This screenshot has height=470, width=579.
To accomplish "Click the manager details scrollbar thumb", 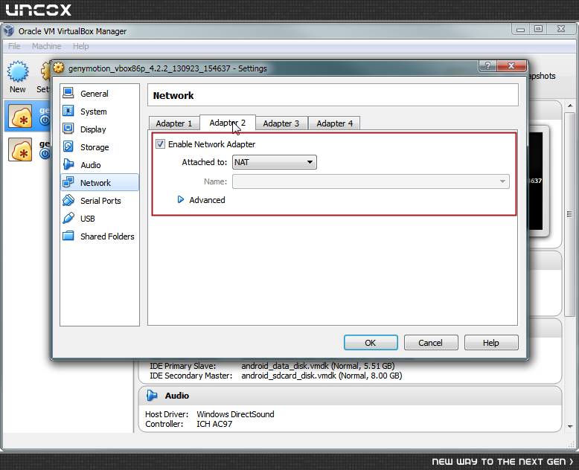I will (x=570, y=214).
